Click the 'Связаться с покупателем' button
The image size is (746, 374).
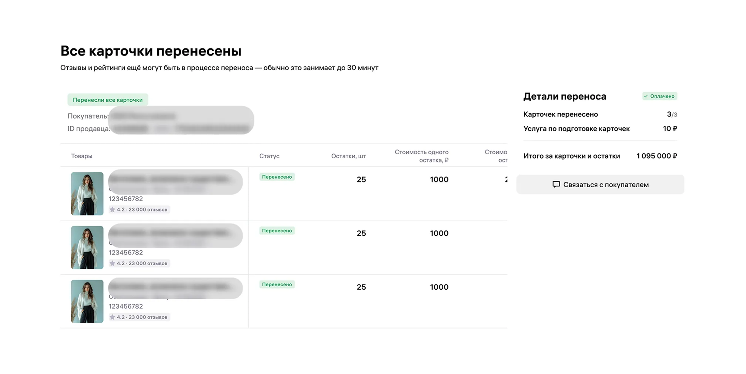[x=600, y=184]
